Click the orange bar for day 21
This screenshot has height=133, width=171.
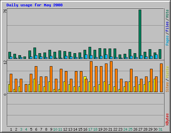111,76
